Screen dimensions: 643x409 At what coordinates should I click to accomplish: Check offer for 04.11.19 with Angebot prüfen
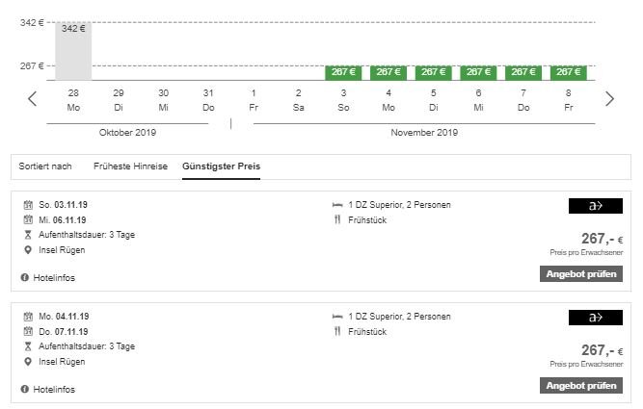pos(581,386)
